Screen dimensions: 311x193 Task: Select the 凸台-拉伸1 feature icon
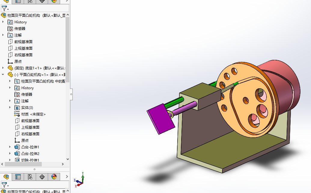click(17, 147)
